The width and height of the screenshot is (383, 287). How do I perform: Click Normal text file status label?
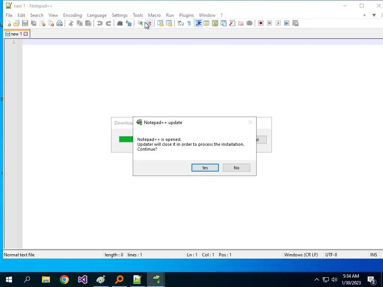tap(19, 255)
